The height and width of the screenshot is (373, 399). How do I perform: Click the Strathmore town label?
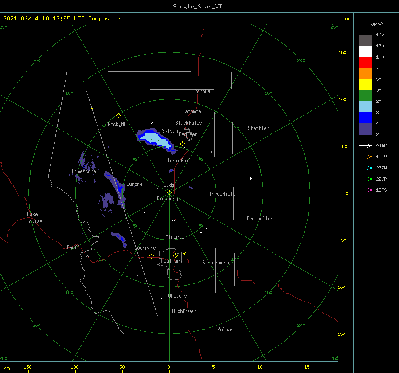pos(215,263)
